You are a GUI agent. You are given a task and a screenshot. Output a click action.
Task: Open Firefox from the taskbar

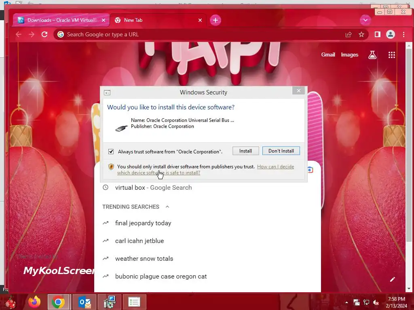34,302
